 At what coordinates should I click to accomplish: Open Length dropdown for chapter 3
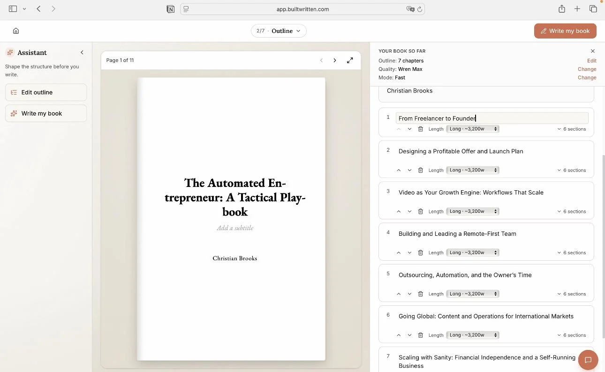472,211
